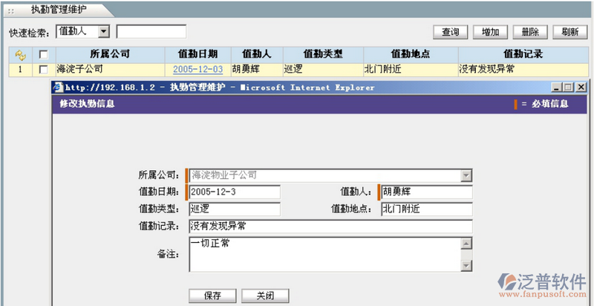
Task: Click the 值勤日期 column header
Action: click(198, 54)
